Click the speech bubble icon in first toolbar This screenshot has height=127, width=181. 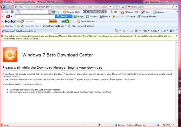pyautogui.click(x=12, y=12)
